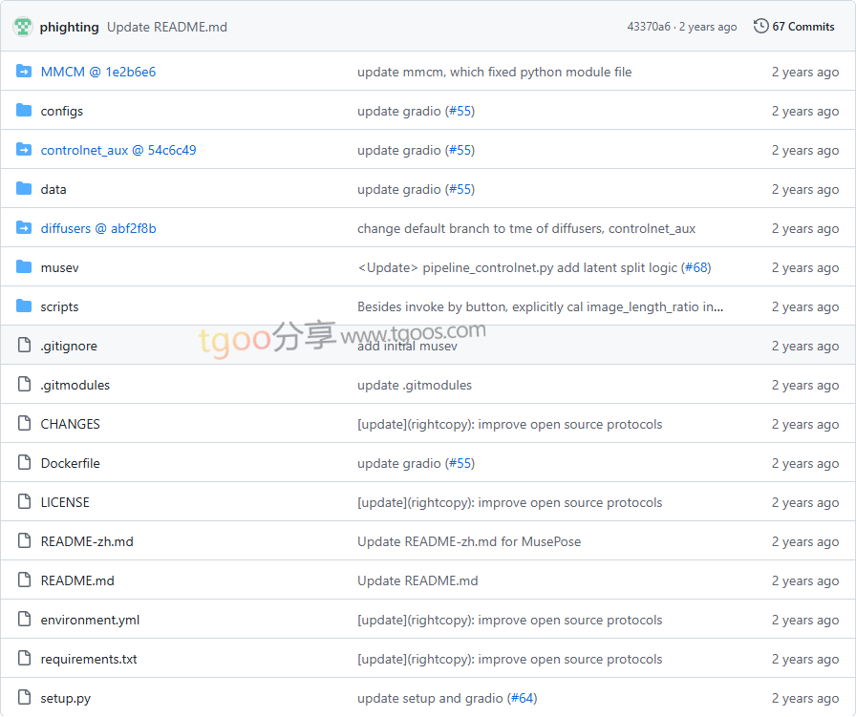Open the README.md file
The width and height of the screenshot is (856, 717).
click(x=76, y=580)
